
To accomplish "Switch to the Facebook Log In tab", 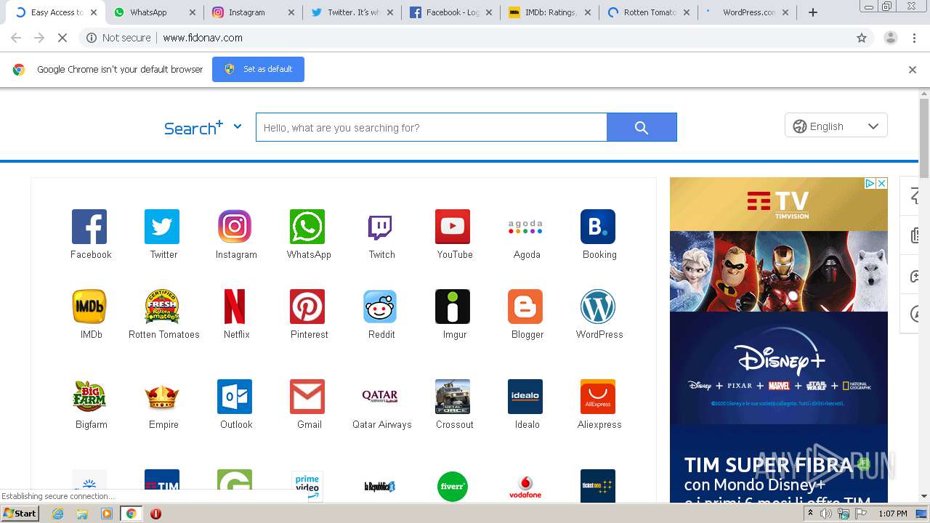I will [450, 12].
